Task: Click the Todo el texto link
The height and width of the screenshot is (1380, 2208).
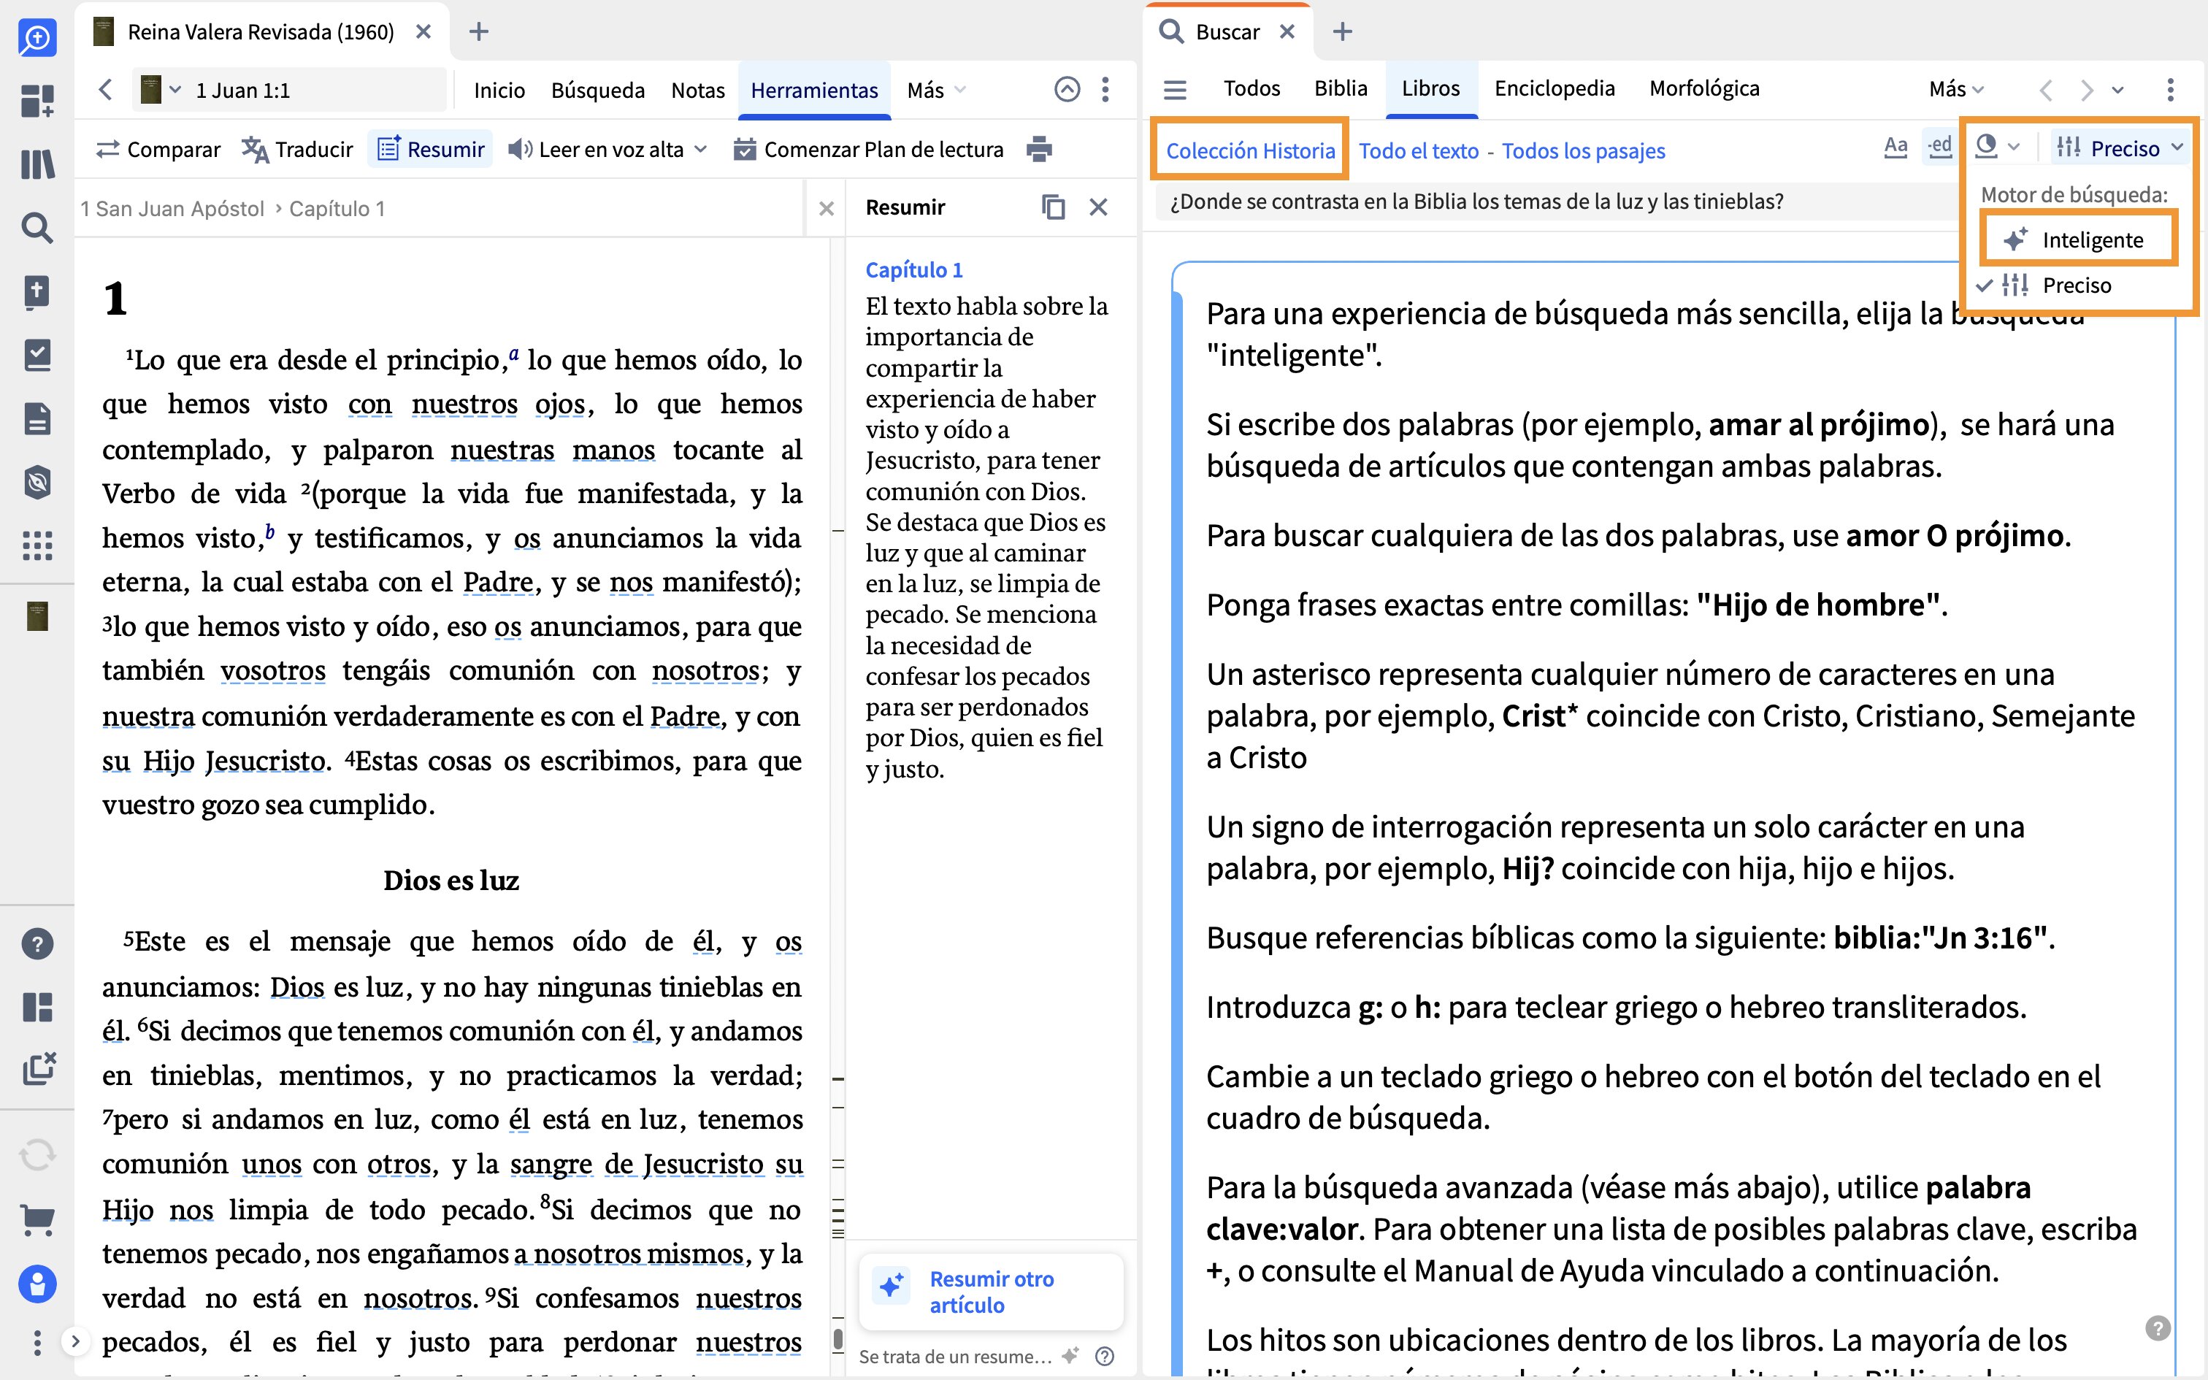Action: (1418, 150)
